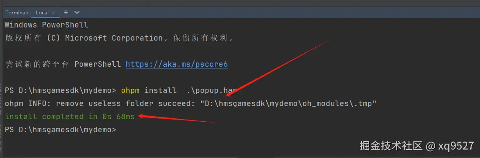480x158 pixels.
Task: Open the terminal sessions dropdown chevron
Action: pyautogui.click(x=77, y=13)
